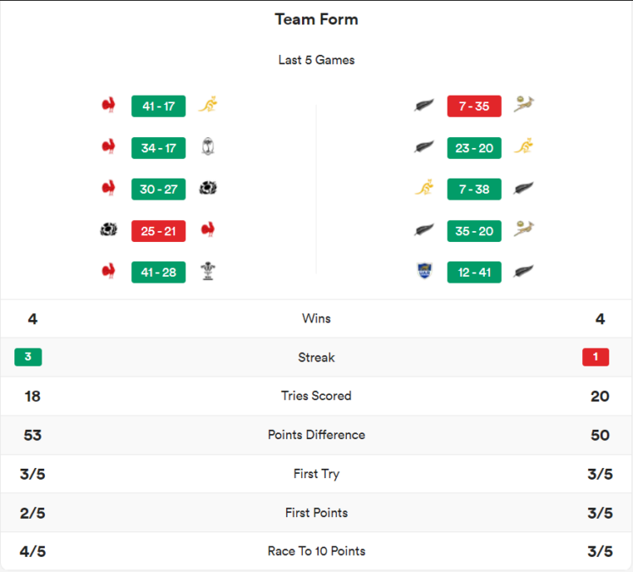Viewport: 633px width, 572px height.
Task: Click the Argentina crest beside 12 - 41
Action: pyautogui.click(x=425, y=272)
